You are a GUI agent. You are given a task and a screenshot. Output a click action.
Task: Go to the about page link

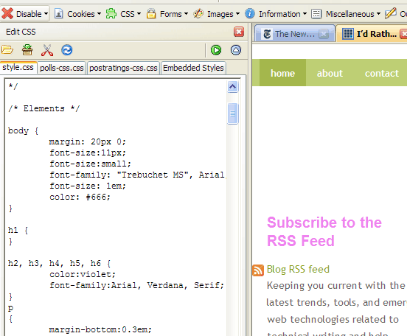(330, 73)
